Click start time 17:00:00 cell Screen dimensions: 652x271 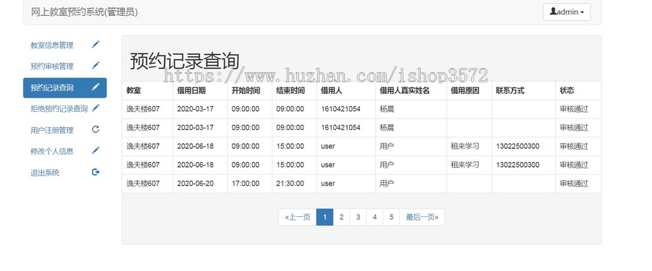point(246,184)
